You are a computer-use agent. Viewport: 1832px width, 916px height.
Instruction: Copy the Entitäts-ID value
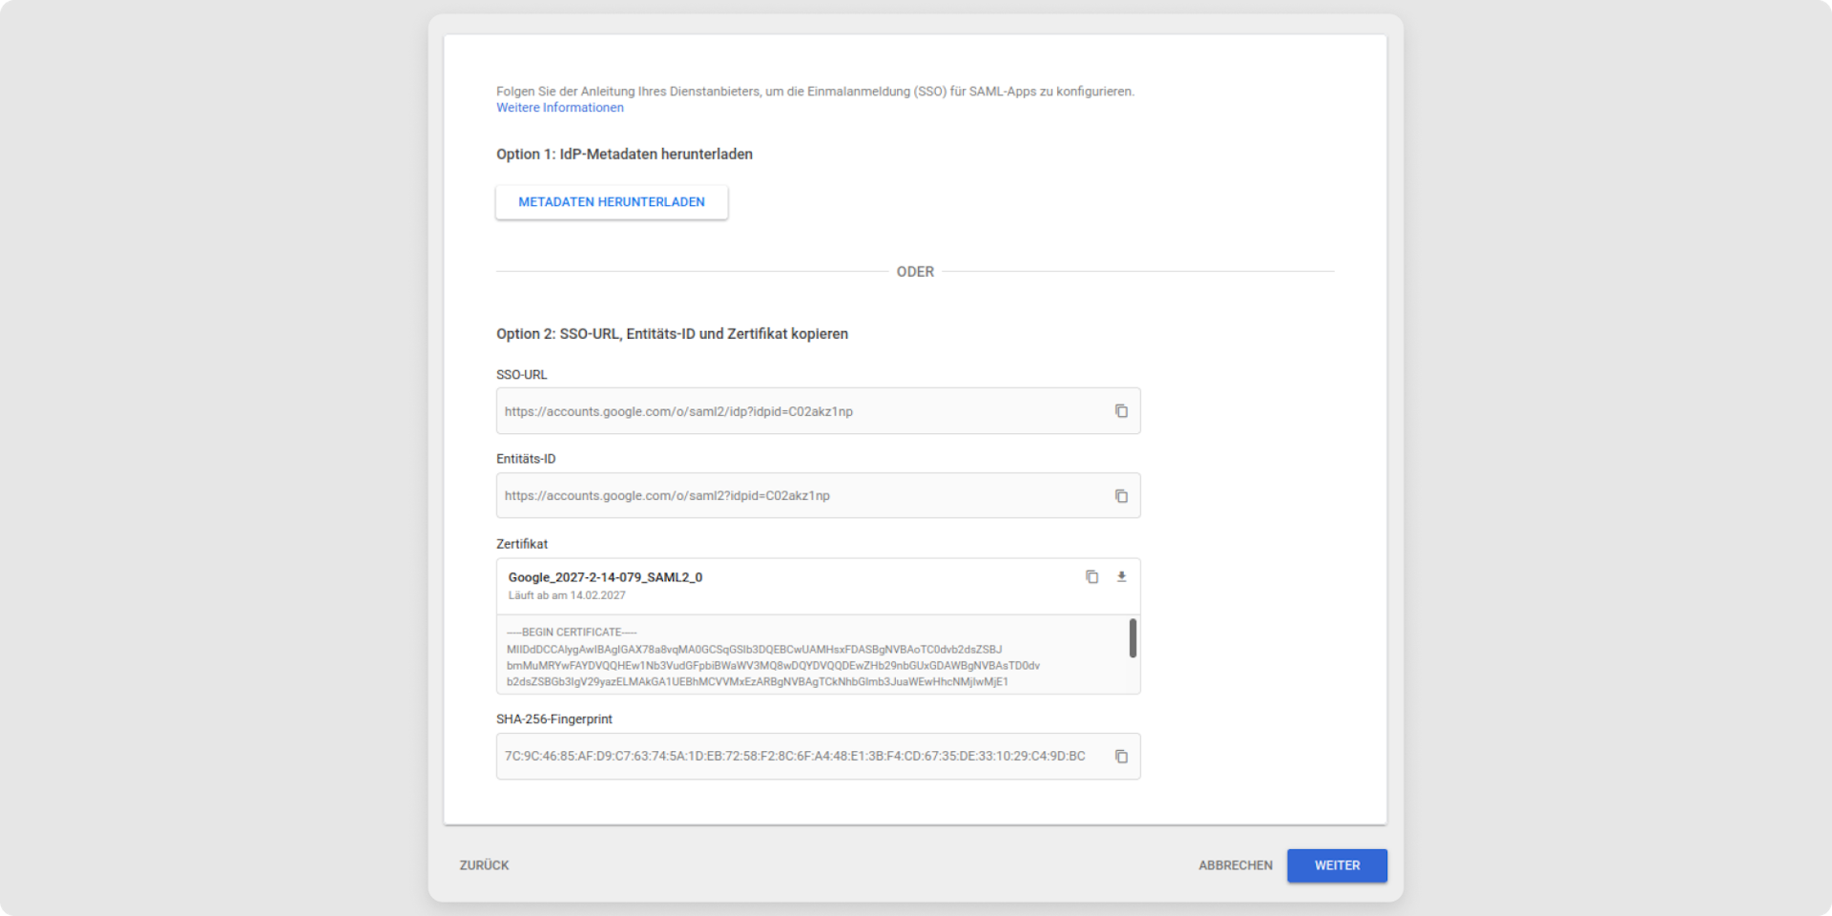click(x=1121, y=496)
